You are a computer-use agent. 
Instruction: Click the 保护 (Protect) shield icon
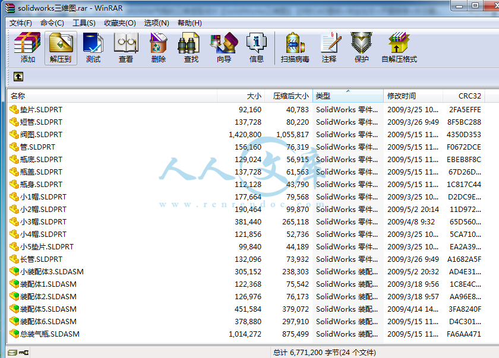click(362, 47)
